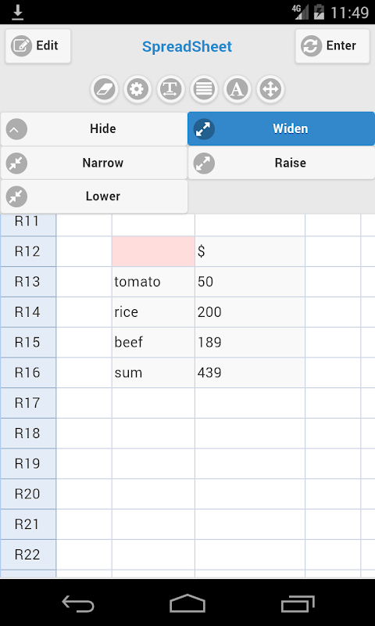375x626 pixels.
Task: Tap the Enter button
Action: coord(332,46)
